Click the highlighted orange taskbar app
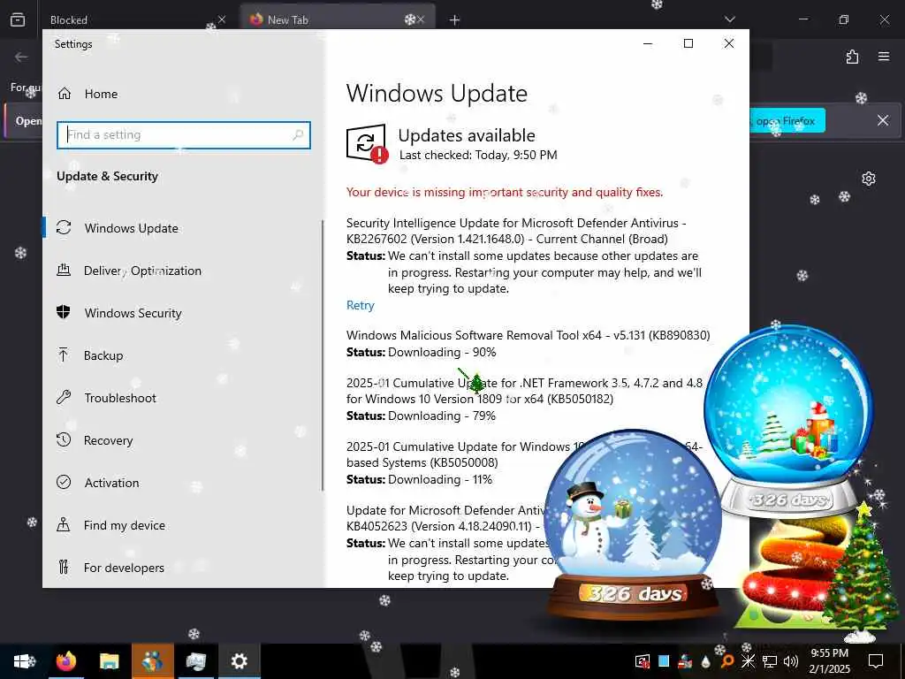Viewport: 905px width, 679px height. (x=152, y=661)
